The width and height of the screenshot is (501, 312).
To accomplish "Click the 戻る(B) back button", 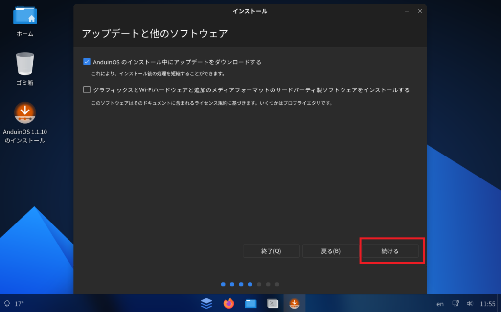I will click(331, 251).
